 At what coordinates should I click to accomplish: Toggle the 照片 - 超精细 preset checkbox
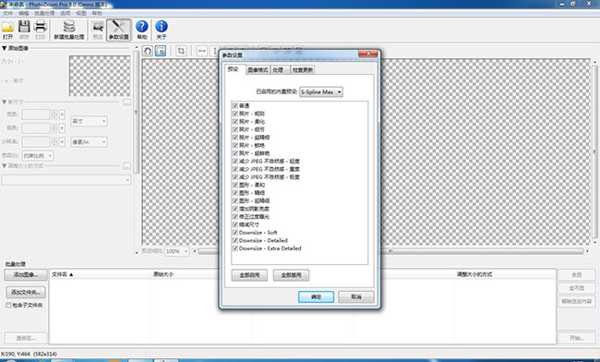pyautogui.click(x=235, y=138)
